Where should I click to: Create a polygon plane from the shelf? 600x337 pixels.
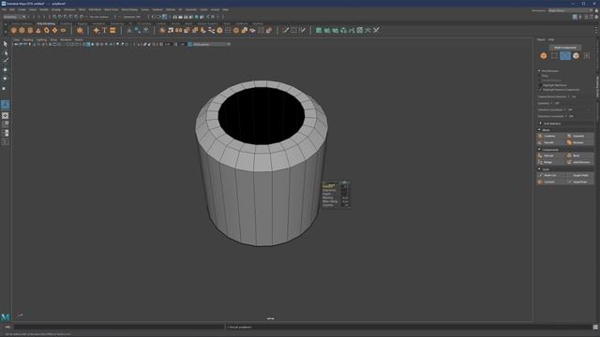point(54,30)
